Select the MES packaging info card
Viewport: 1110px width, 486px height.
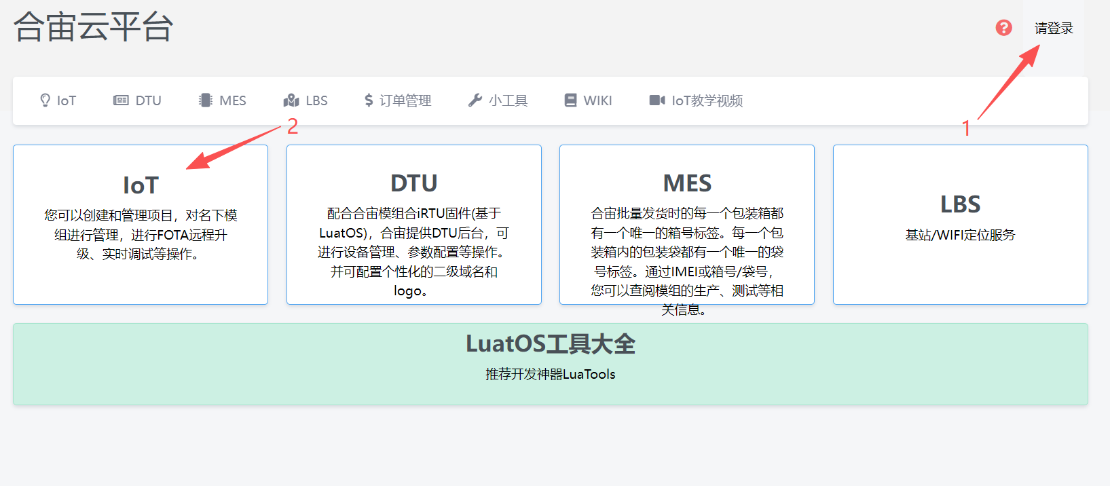pyautogui.click(x=686, y=224)
